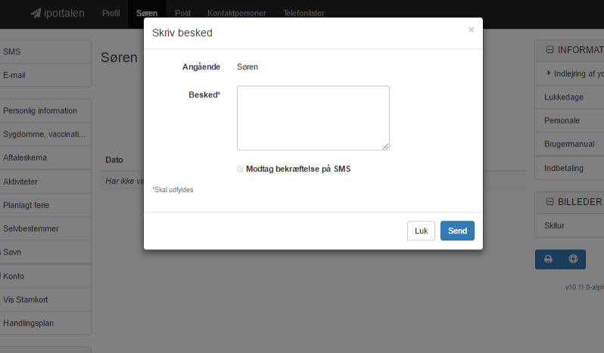Screen dimensions: 604x353
Task: Open Planlagt ferie sidebar item
Action: coord(45,205)
